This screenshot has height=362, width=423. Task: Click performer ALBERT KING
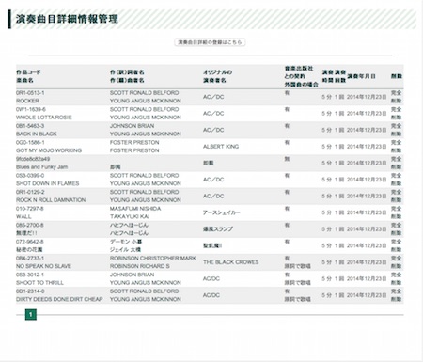coord(221,147)
